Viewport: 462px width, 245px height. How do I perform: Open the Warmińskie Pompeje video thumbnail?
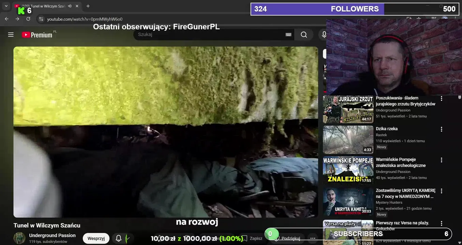[348, 170]
